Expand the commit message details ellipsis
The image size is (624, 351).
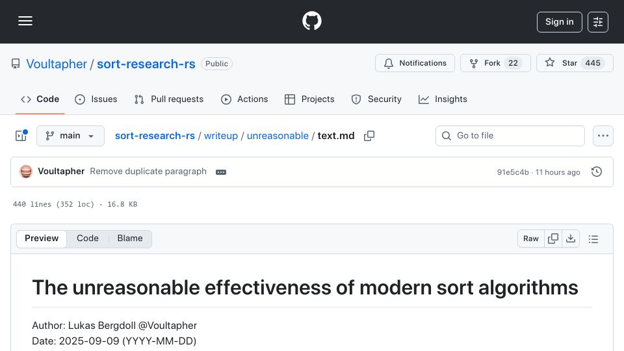pyautogui.click(x=221, y=172)
